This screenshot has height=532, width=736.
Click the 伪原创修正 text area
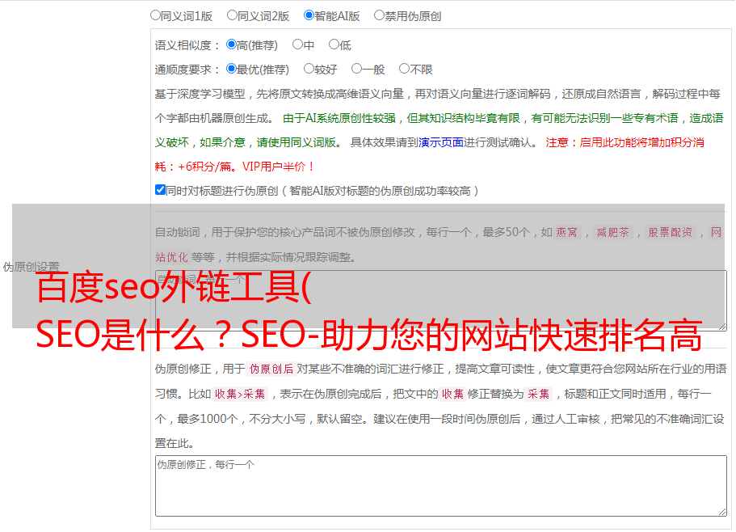coord(441,486)
